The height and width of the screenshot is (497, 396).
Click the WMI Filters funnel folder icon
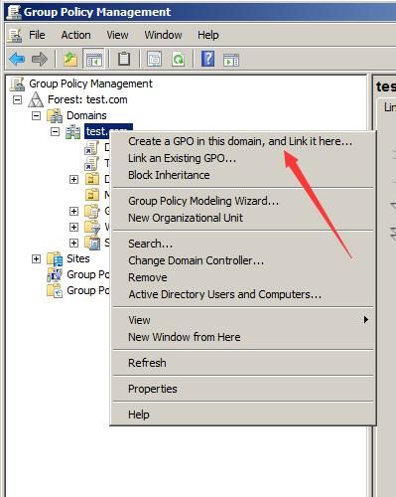coord(92,227)
